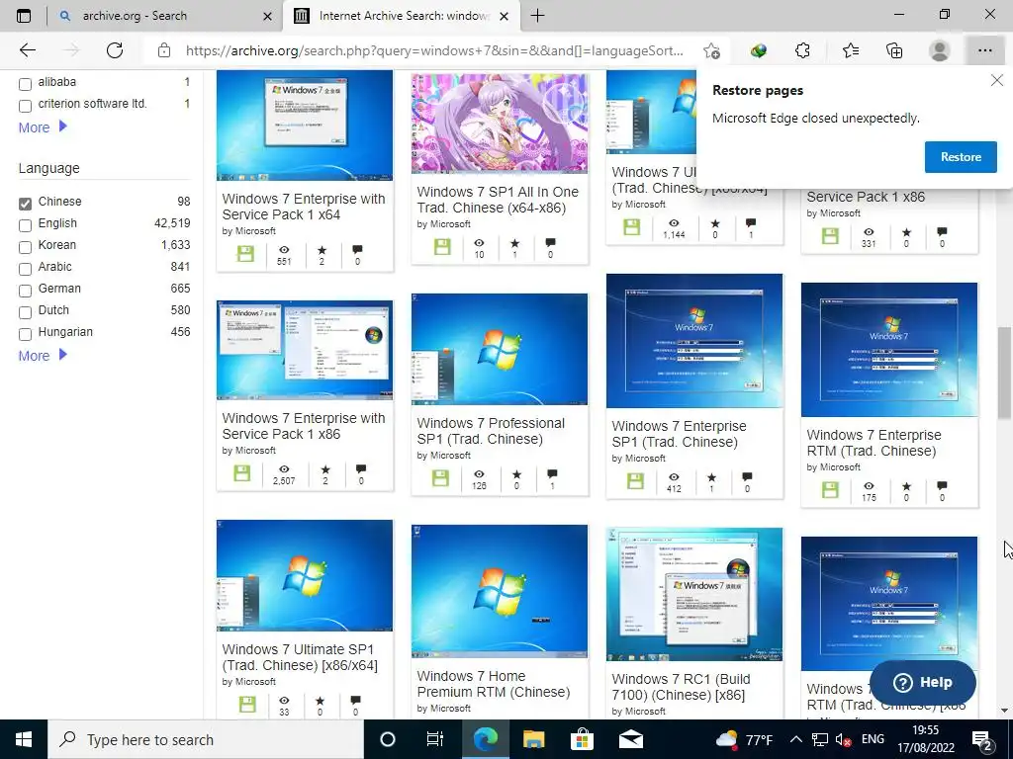
Task: Expand More under the Language filters
Action: [43, 356]
